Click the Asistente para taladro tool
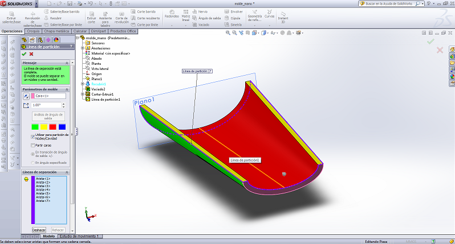 (105, 19)
